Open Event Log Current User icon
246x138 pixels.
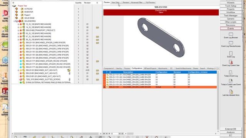231,62
